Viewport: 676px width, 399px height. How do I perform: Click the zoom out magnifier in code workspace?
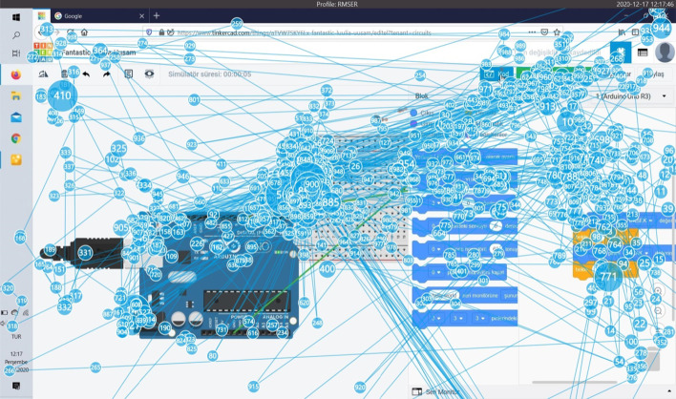coord(658,310)
